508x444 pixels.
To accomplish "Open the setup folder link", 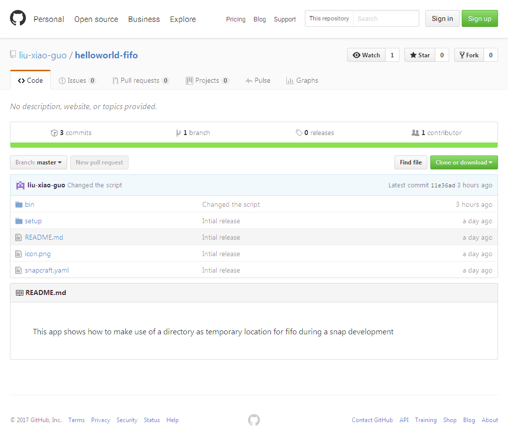I will 33,221.
